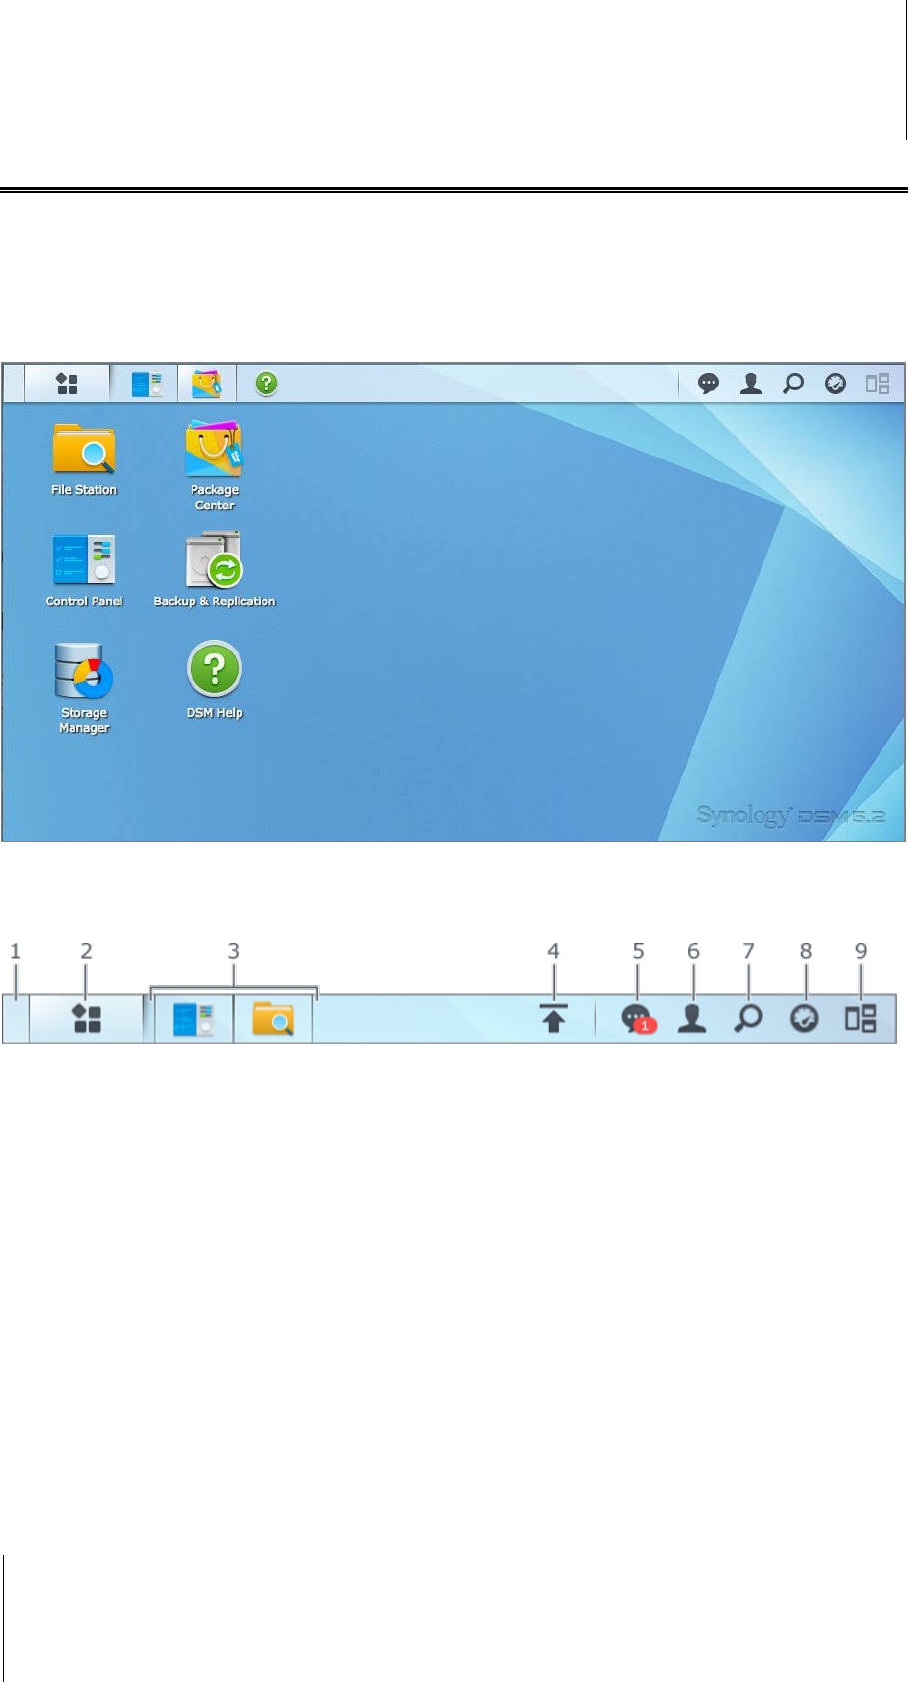Click Show Desktop strip in desktop taskbar
This screenshot has height=1682, width=908.
[x=14, y=383]
